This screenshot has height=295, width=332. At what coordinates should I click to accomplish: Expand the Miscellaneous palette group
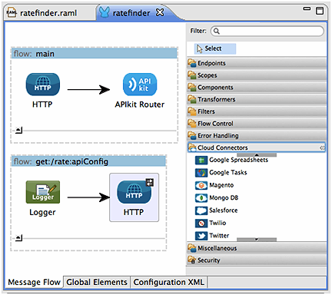point(257,248)
